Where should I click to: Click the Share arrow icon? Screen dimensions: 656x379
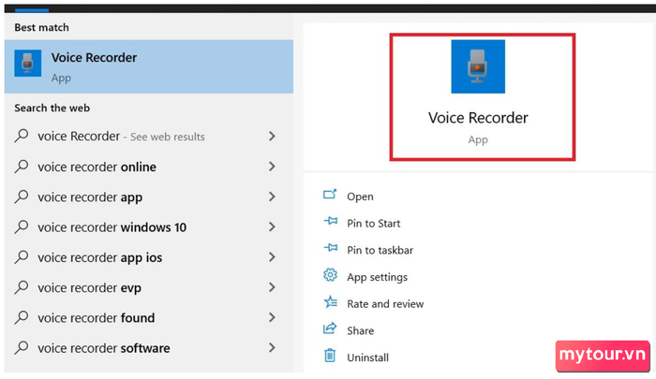point(330,328)
